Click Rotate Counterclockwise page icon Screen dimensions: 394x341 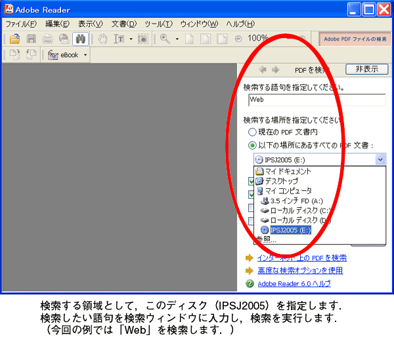(31, 54)
